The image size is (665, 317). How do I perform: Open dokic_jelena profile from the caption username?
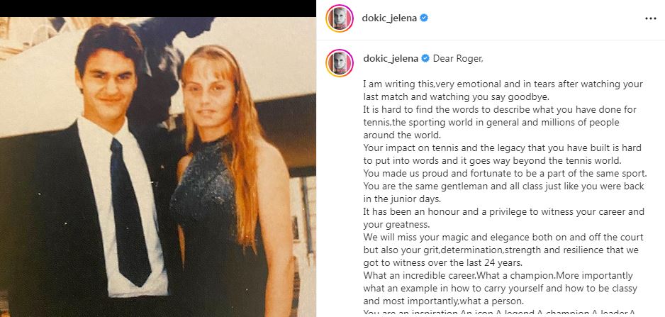[x=391, y=59]
